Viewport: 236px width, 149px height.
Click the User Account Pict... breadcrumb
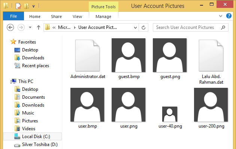[97, 27]
